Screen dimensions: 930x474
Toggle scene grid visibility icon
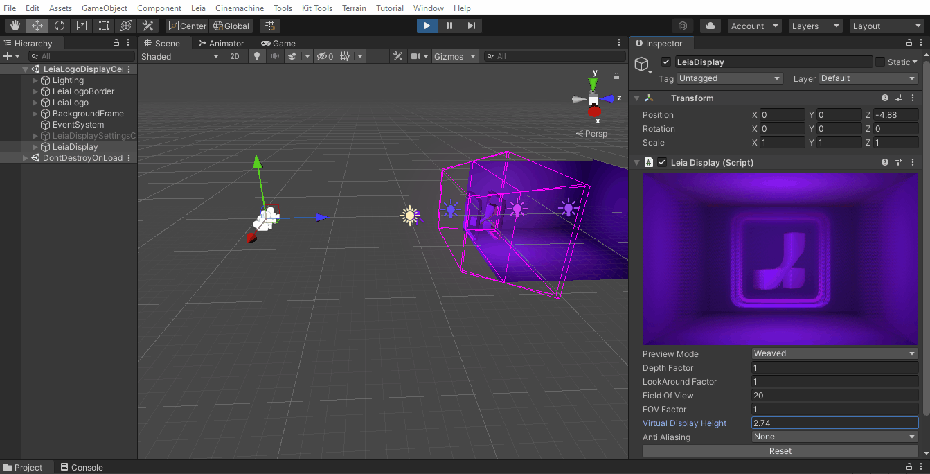pyautogui.click(x=346, y=56)
